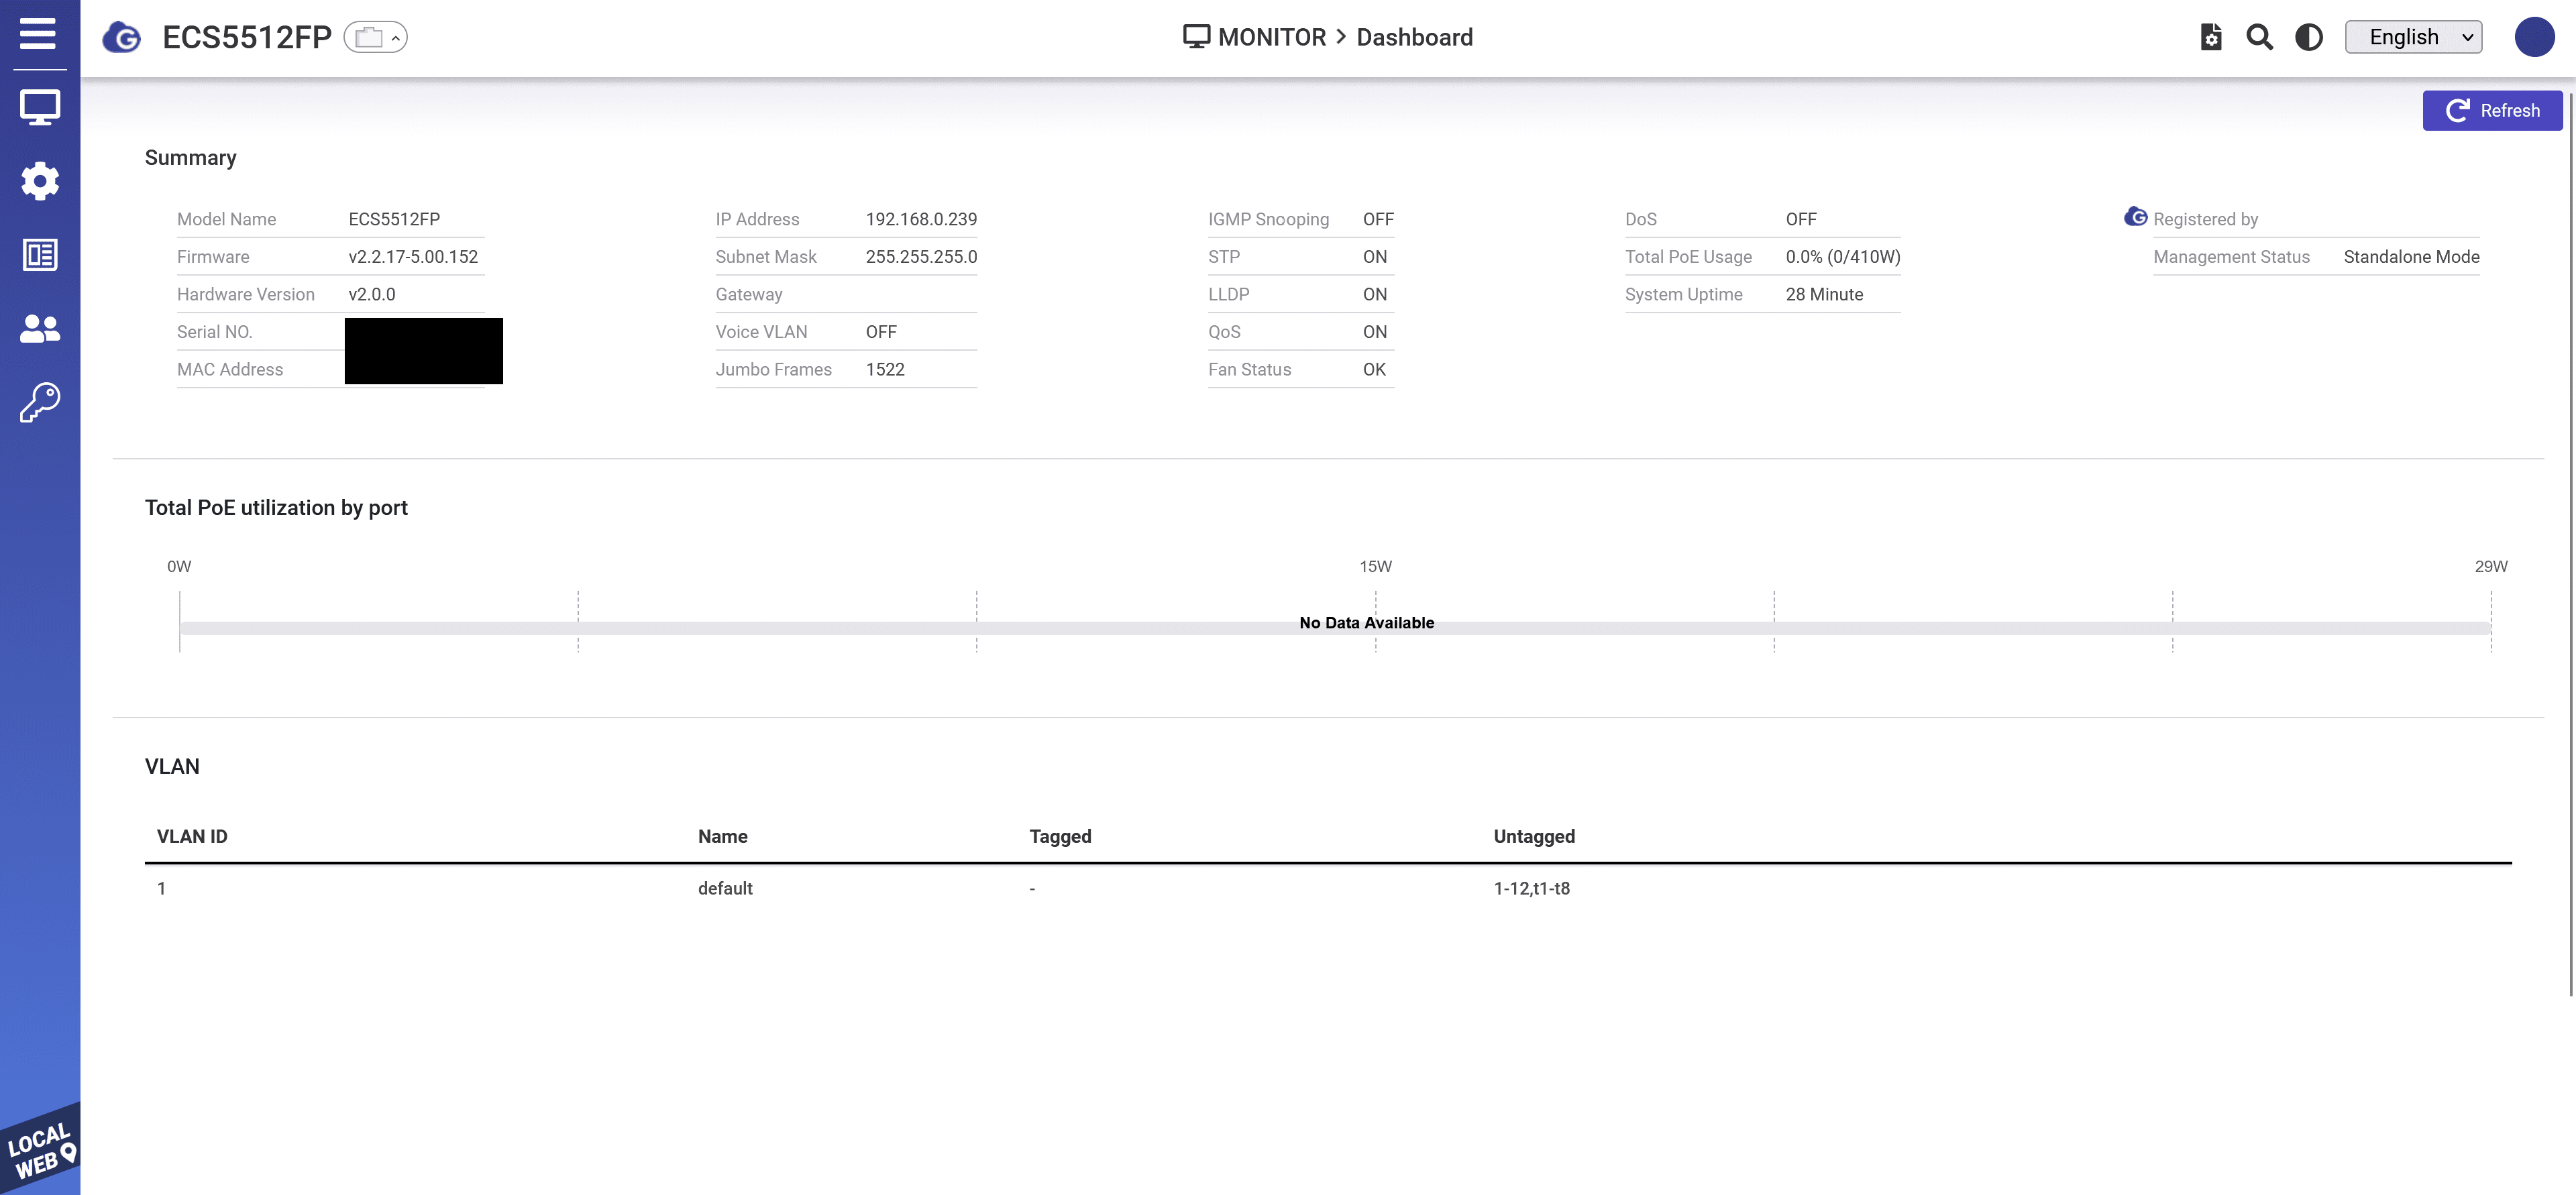Image resolution: width=2576 pixels, height=1195 pixels.
Task: Click the default VLAN row
Action: 725,888
